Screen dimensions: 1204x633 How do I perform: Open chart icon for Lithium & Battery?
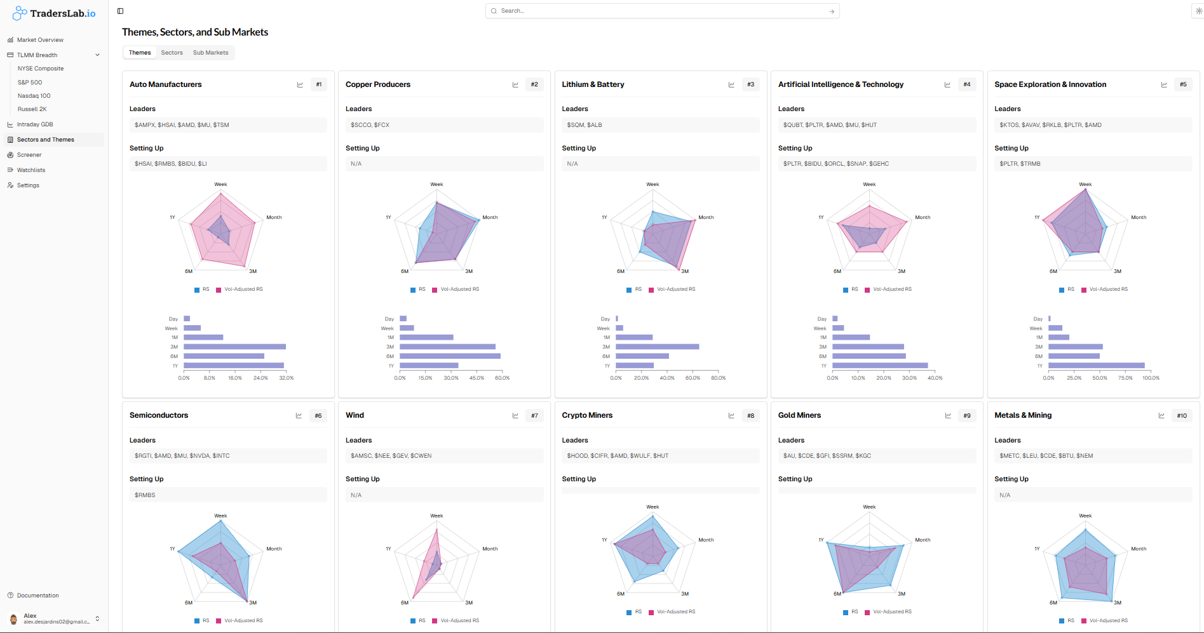click(731, 84)
